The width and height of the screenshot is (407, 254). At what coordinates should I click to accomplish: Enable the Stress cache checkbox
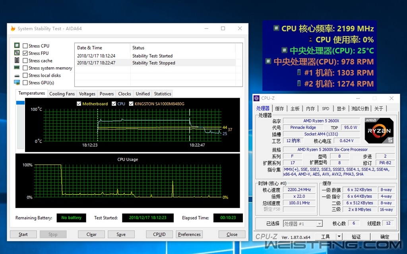pyautogui.click(x=25, y=60)
